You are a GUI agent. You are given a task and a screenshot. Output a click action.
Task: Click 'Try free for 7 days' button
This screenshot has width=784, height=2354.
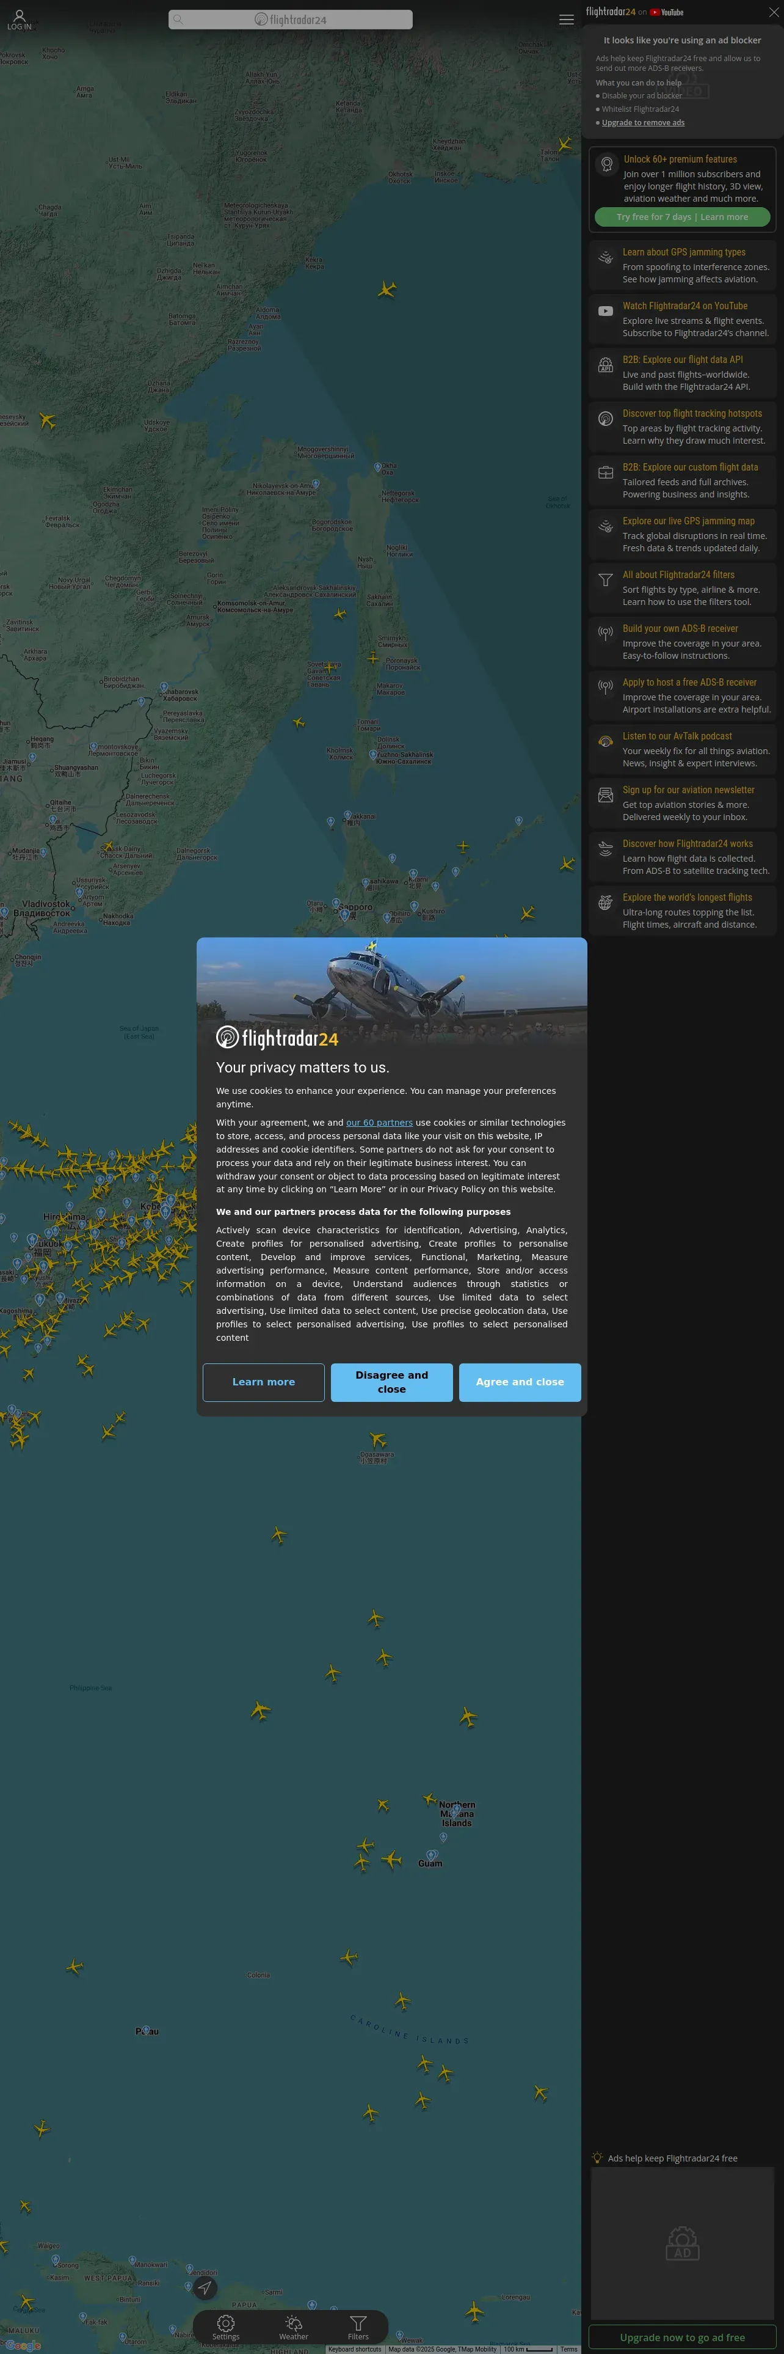(682, 218)
